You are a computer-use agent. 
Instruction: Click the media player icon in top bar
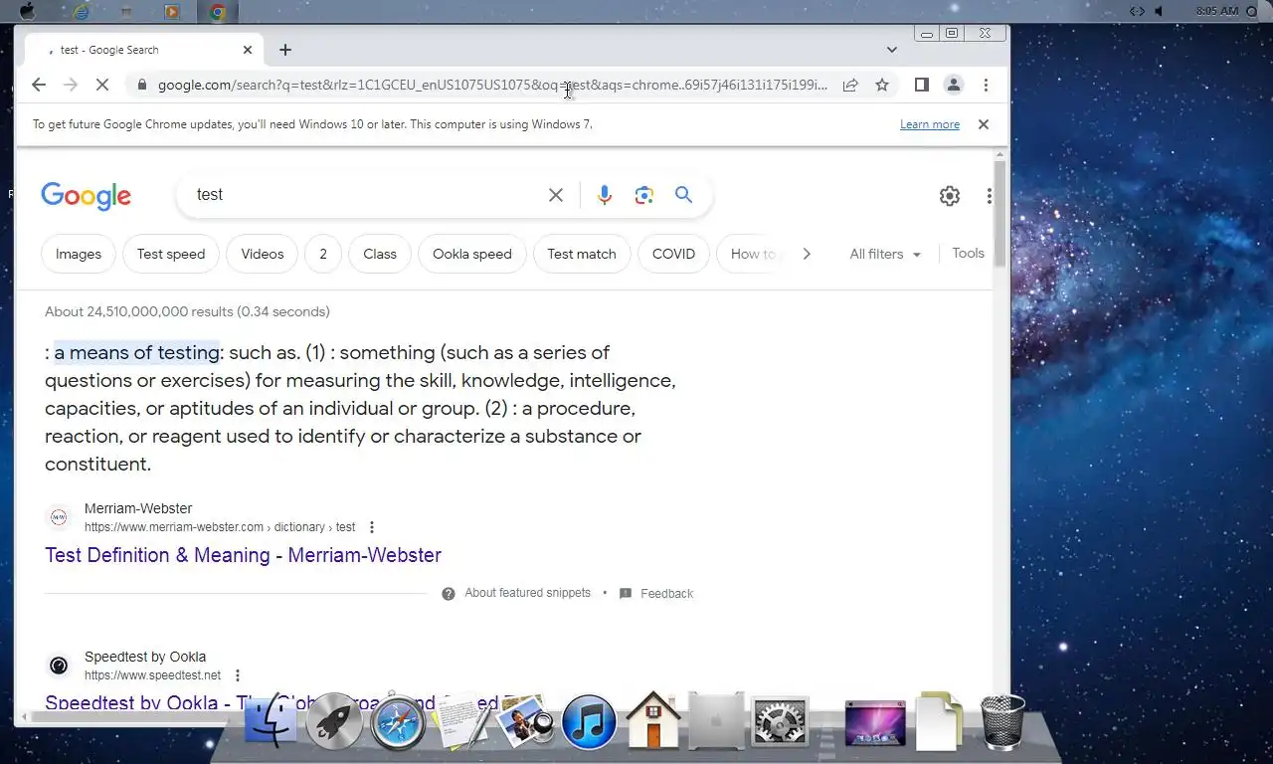pyautogui.click(x=172, y=12)
